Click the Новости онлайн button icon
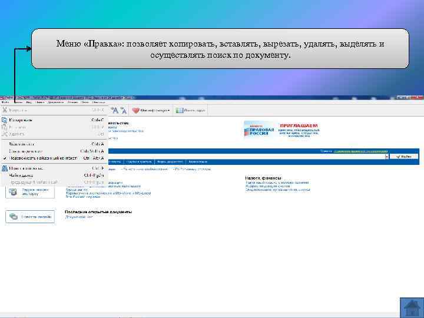 pyautogui.click(x=13, y=217)
